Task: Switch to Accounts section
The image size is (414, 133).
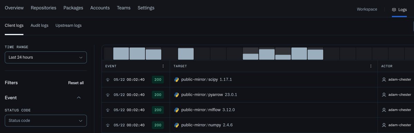Action: tap(100, 8)
